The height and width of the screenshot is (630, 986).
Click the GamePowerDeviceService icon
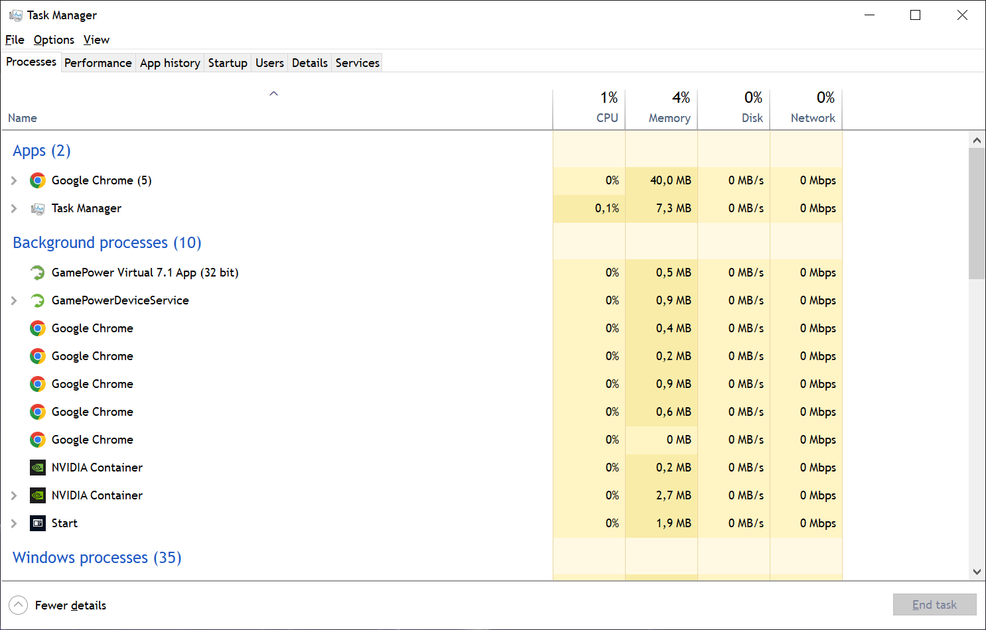[x=38, y=300]
